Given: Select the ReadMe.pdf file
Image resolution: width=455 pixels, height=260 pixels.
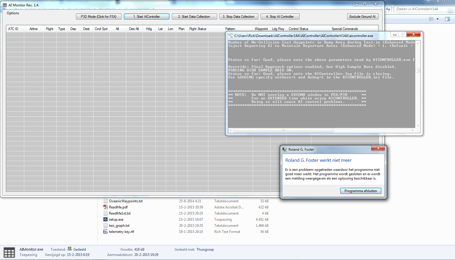Looking at the screenshot, I should [118, 207].
